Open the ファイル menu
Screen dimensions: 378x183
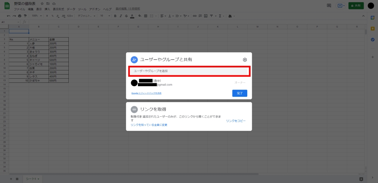pos(19,9)
